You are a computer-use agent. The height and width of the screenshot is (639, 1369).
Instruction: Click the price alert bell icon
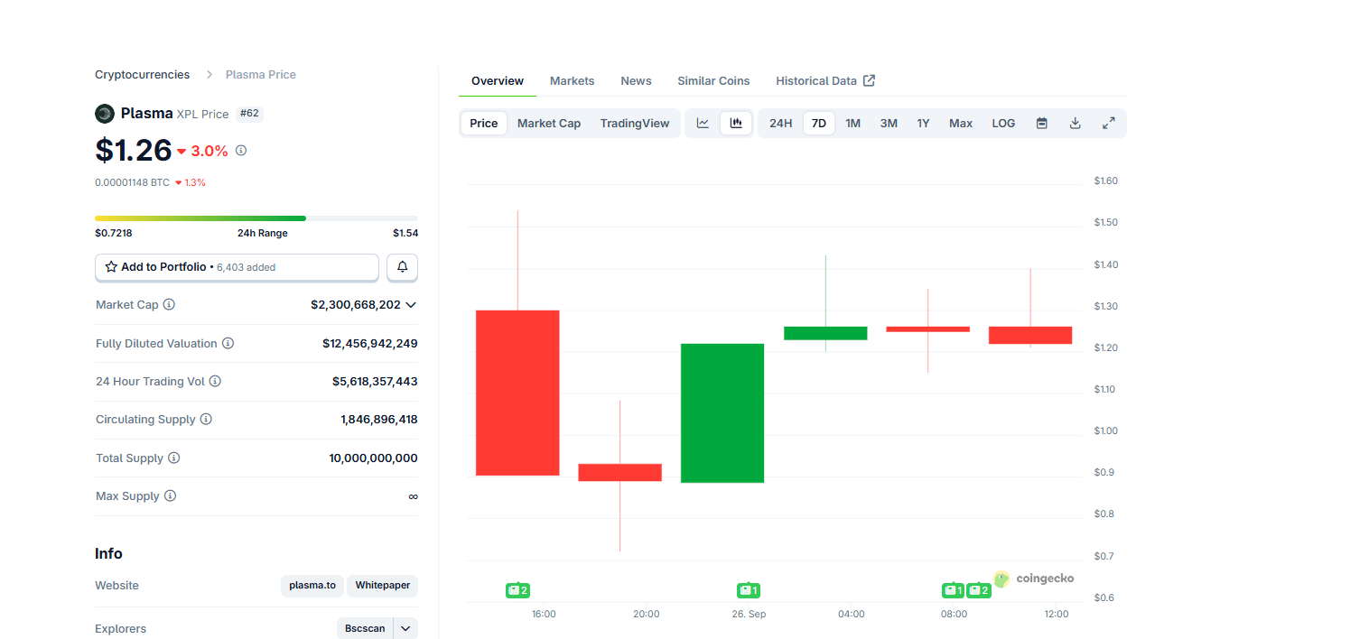[403, 267]
